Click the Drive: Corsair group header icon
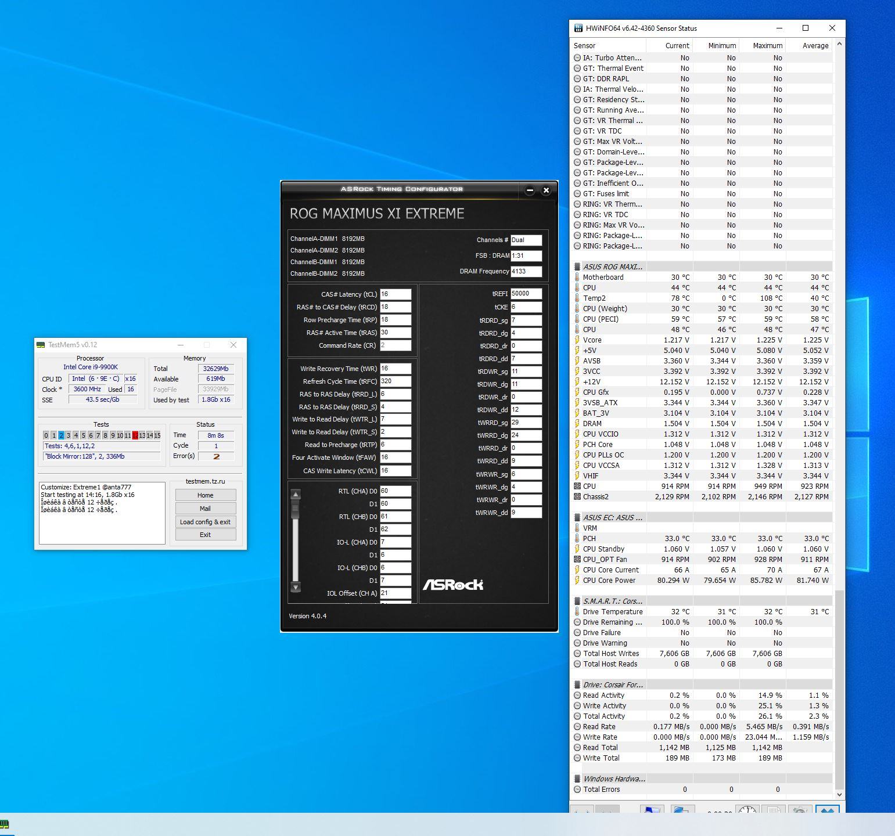 coord(577,684)
